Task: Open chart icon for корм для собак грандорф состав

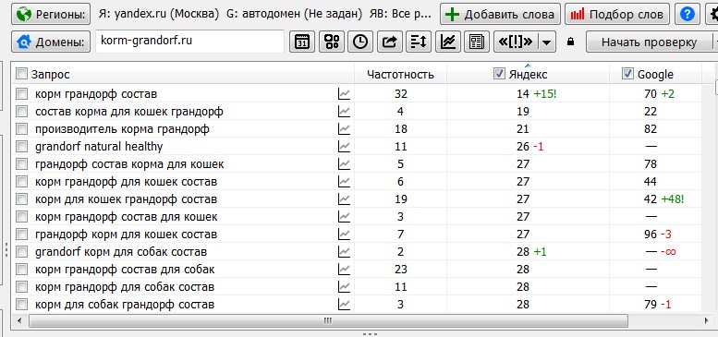Action: pyautogui.click(x=344, y=305)
